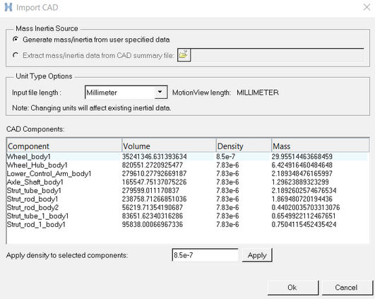Click the folder browse icon for CAD summary file

(184, 55)
